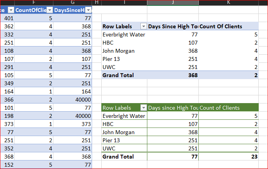This screenshot has height=169, width=268.
Task: Select column H header
Action: [97, 2]
